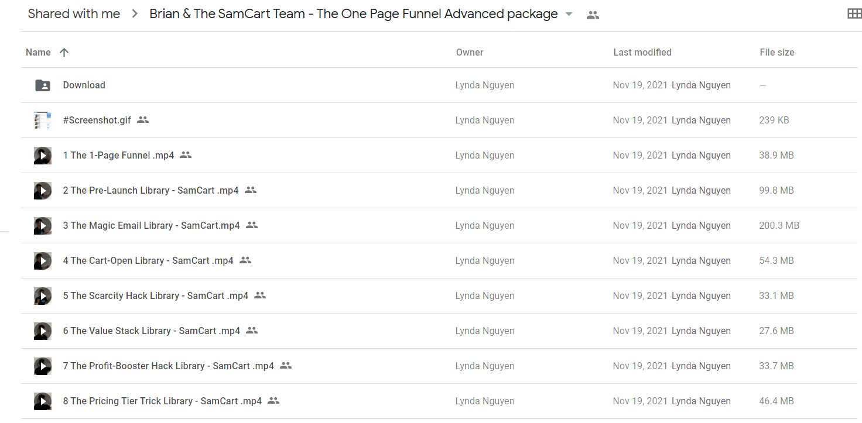Open 4 The Cart-Open Library - SamCart .mp4

(148, 260)
